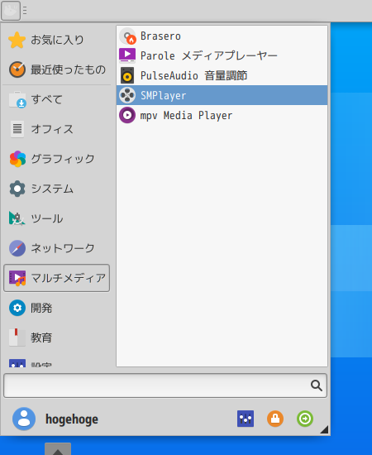Switch to the グラフィック category
372x455 pixels.
click(x=56, y=159)
